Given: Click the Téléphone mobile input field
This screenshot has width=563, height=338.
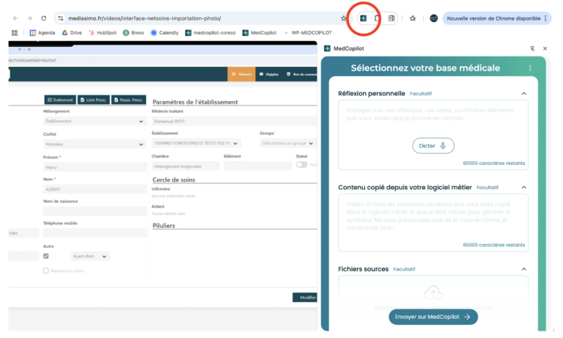Looking at the screenshot, I should click(x=95, y=233).
